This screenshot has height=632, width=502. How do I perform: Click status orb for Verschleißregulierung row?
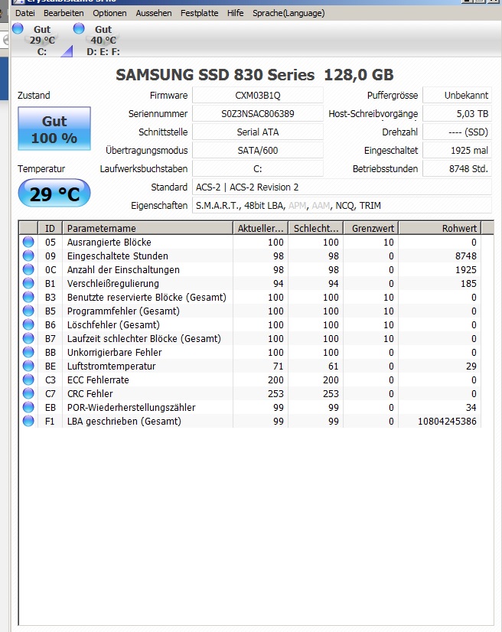tap(28, 283)
